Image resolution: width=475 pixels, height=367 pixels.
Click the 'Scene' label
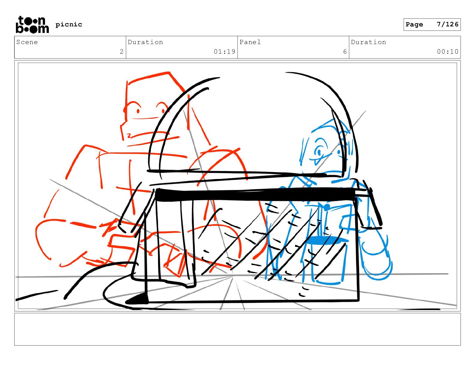[x=27, y=42]
